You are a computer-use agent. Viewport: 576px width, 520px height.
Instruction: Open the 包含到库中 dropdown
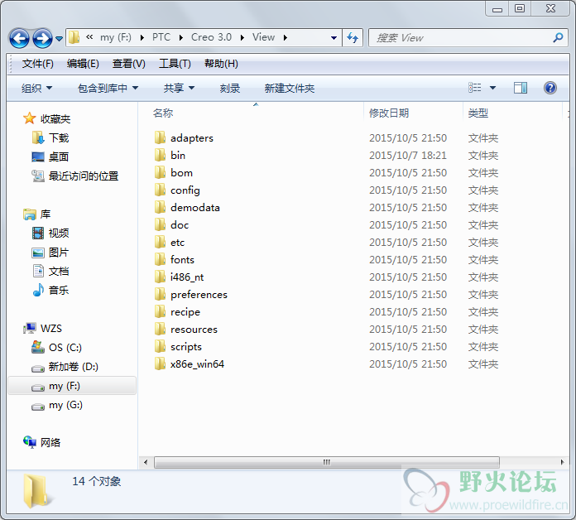coord(108,89)
